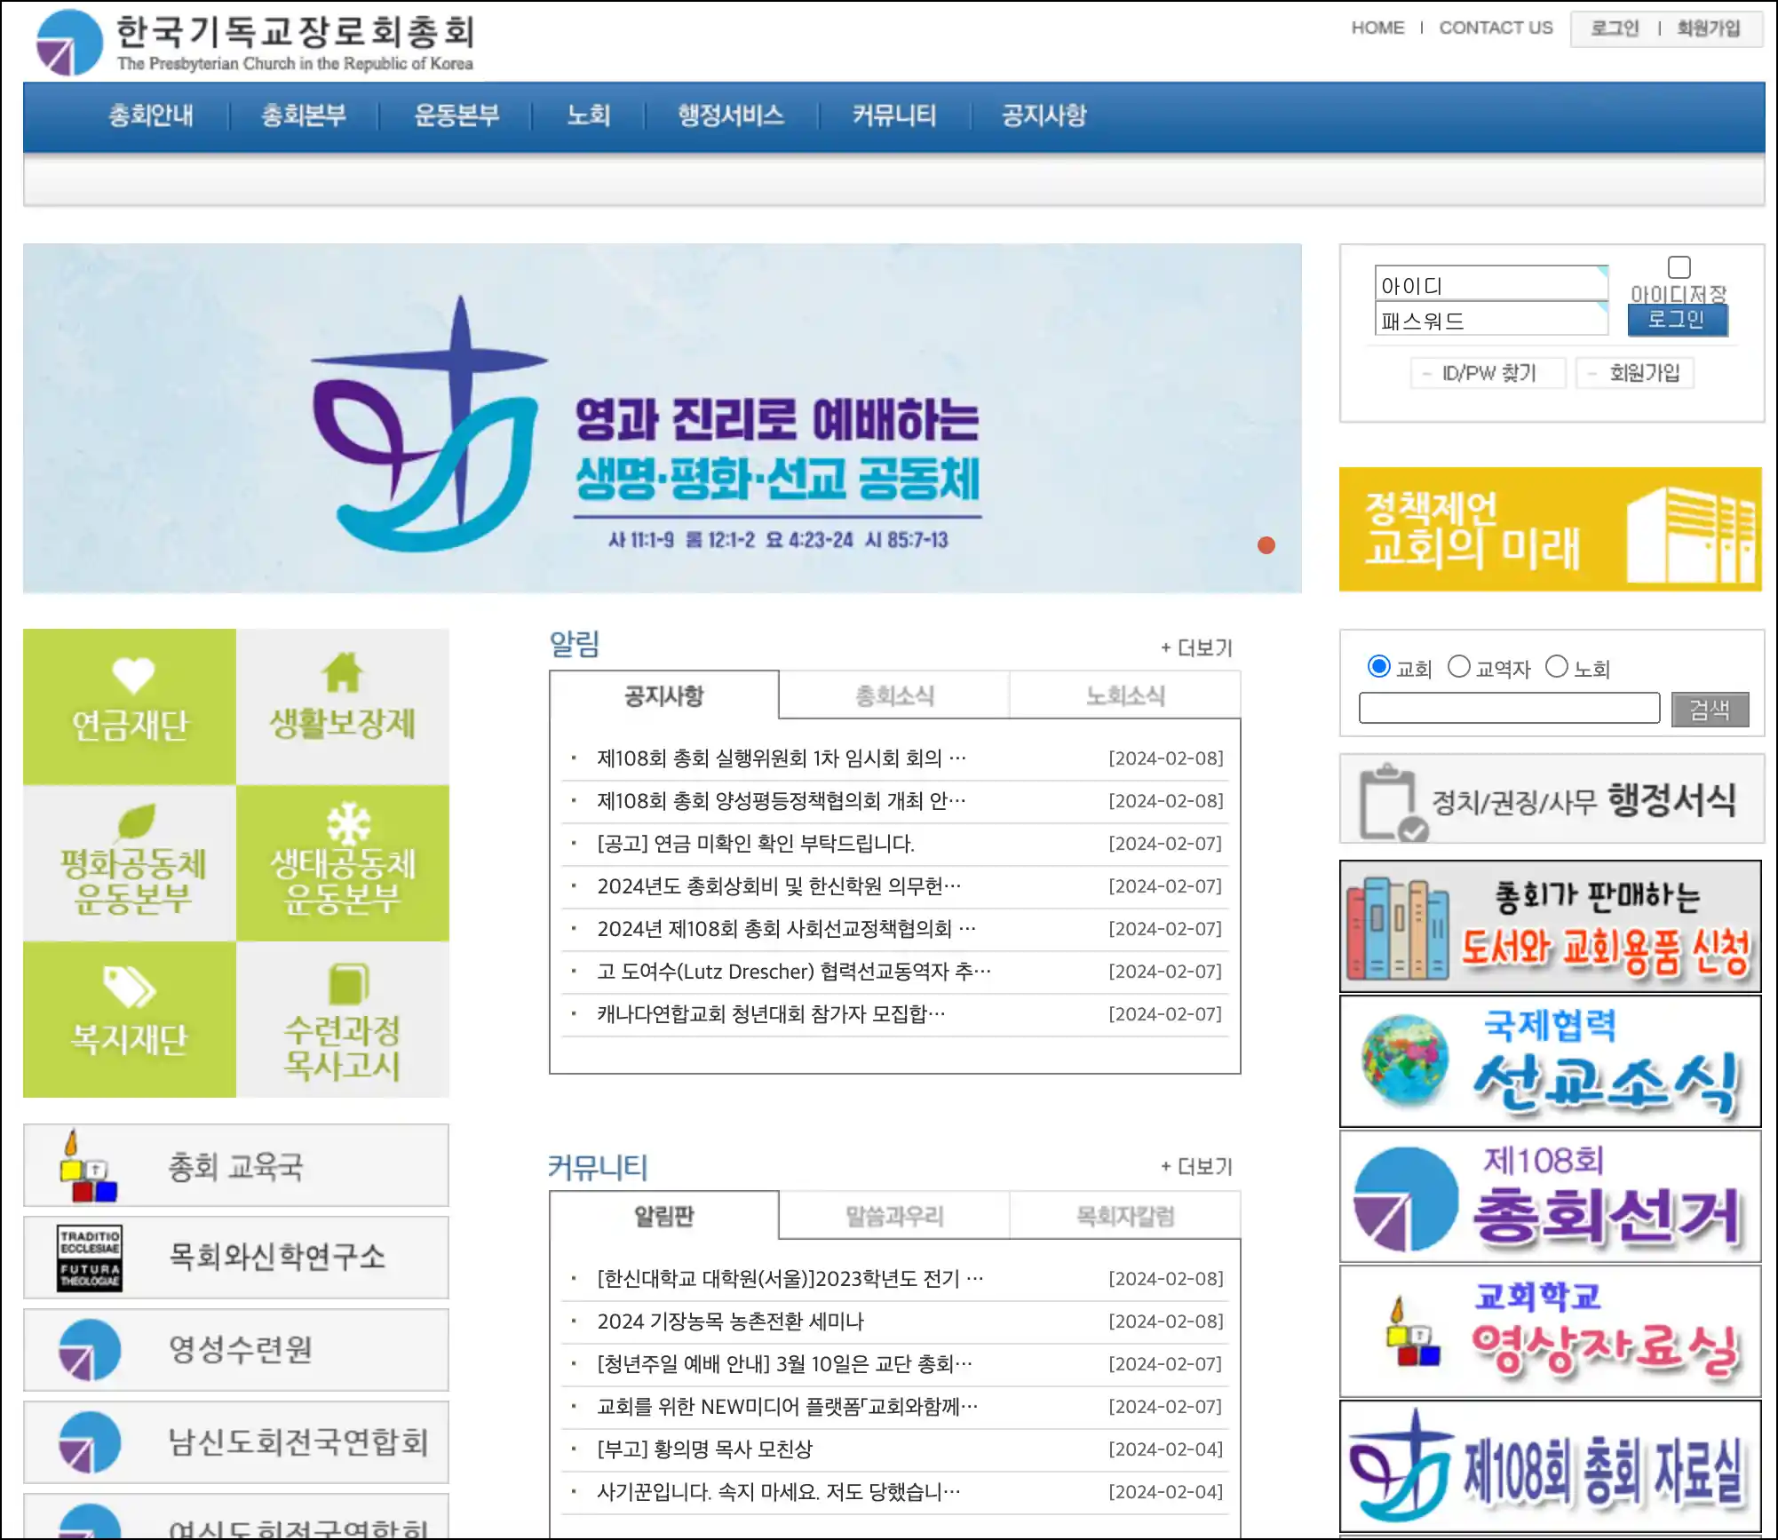Viewport: 1778px width, 1540px height.
Task: Select the 노회 search radio button
Action: click(1556, 666)
